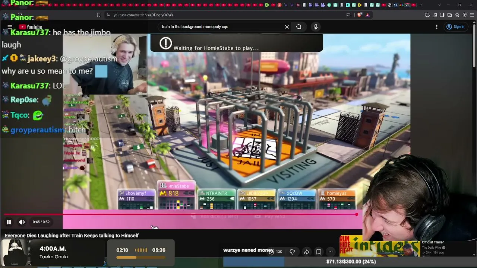The image size is (477, 268).
Task: Open Brave Rewards triangle icon
Action: [367, 15]
